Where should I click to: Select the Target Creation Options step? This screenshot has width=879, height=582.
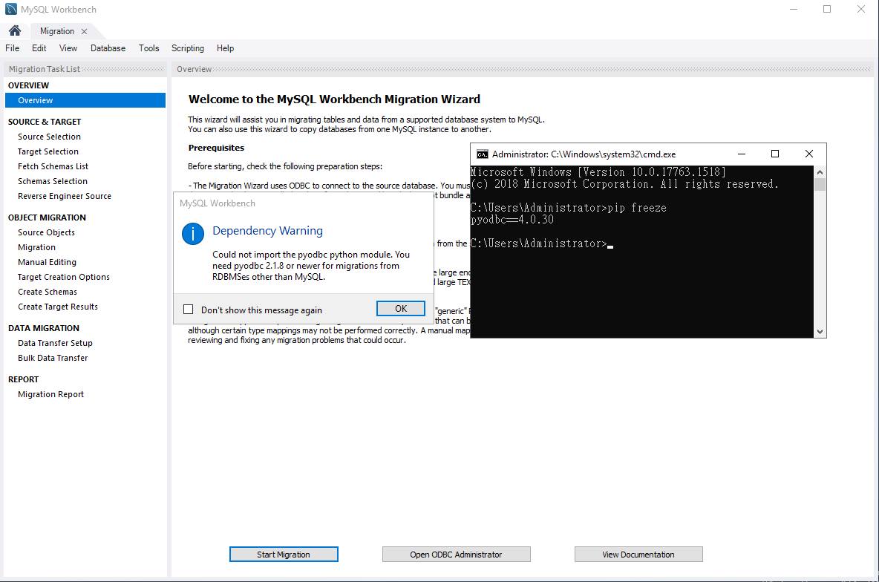point(64,277)
